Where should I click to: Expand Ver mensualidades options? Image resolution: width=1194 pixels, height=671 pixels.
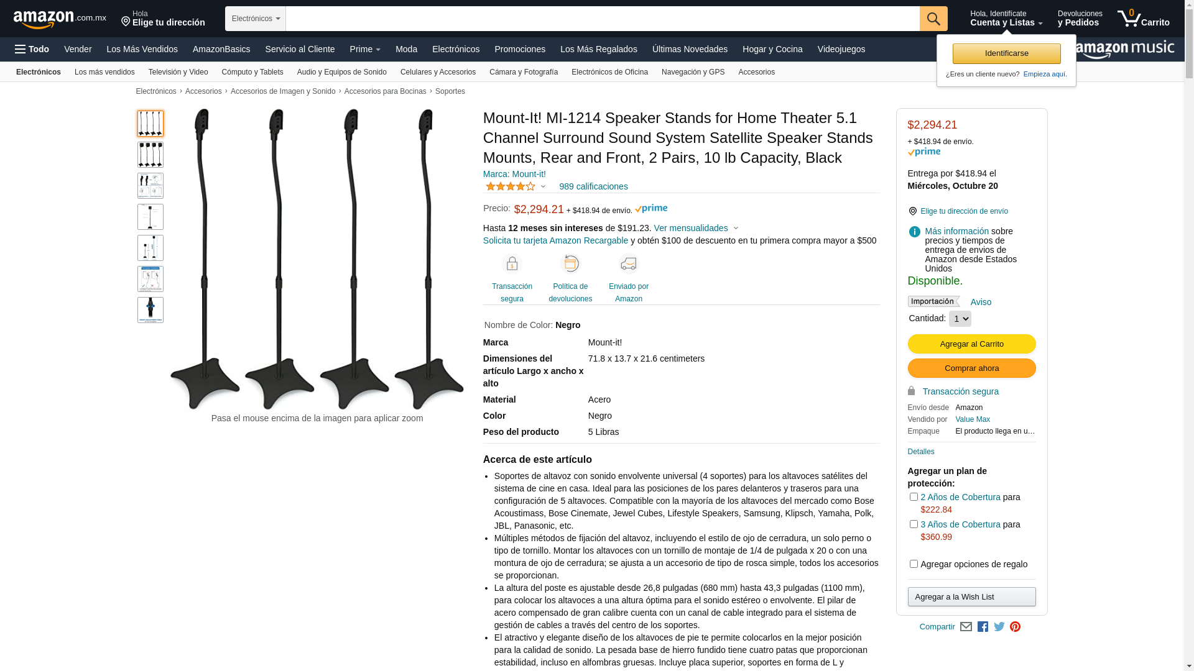coord(696,228)
